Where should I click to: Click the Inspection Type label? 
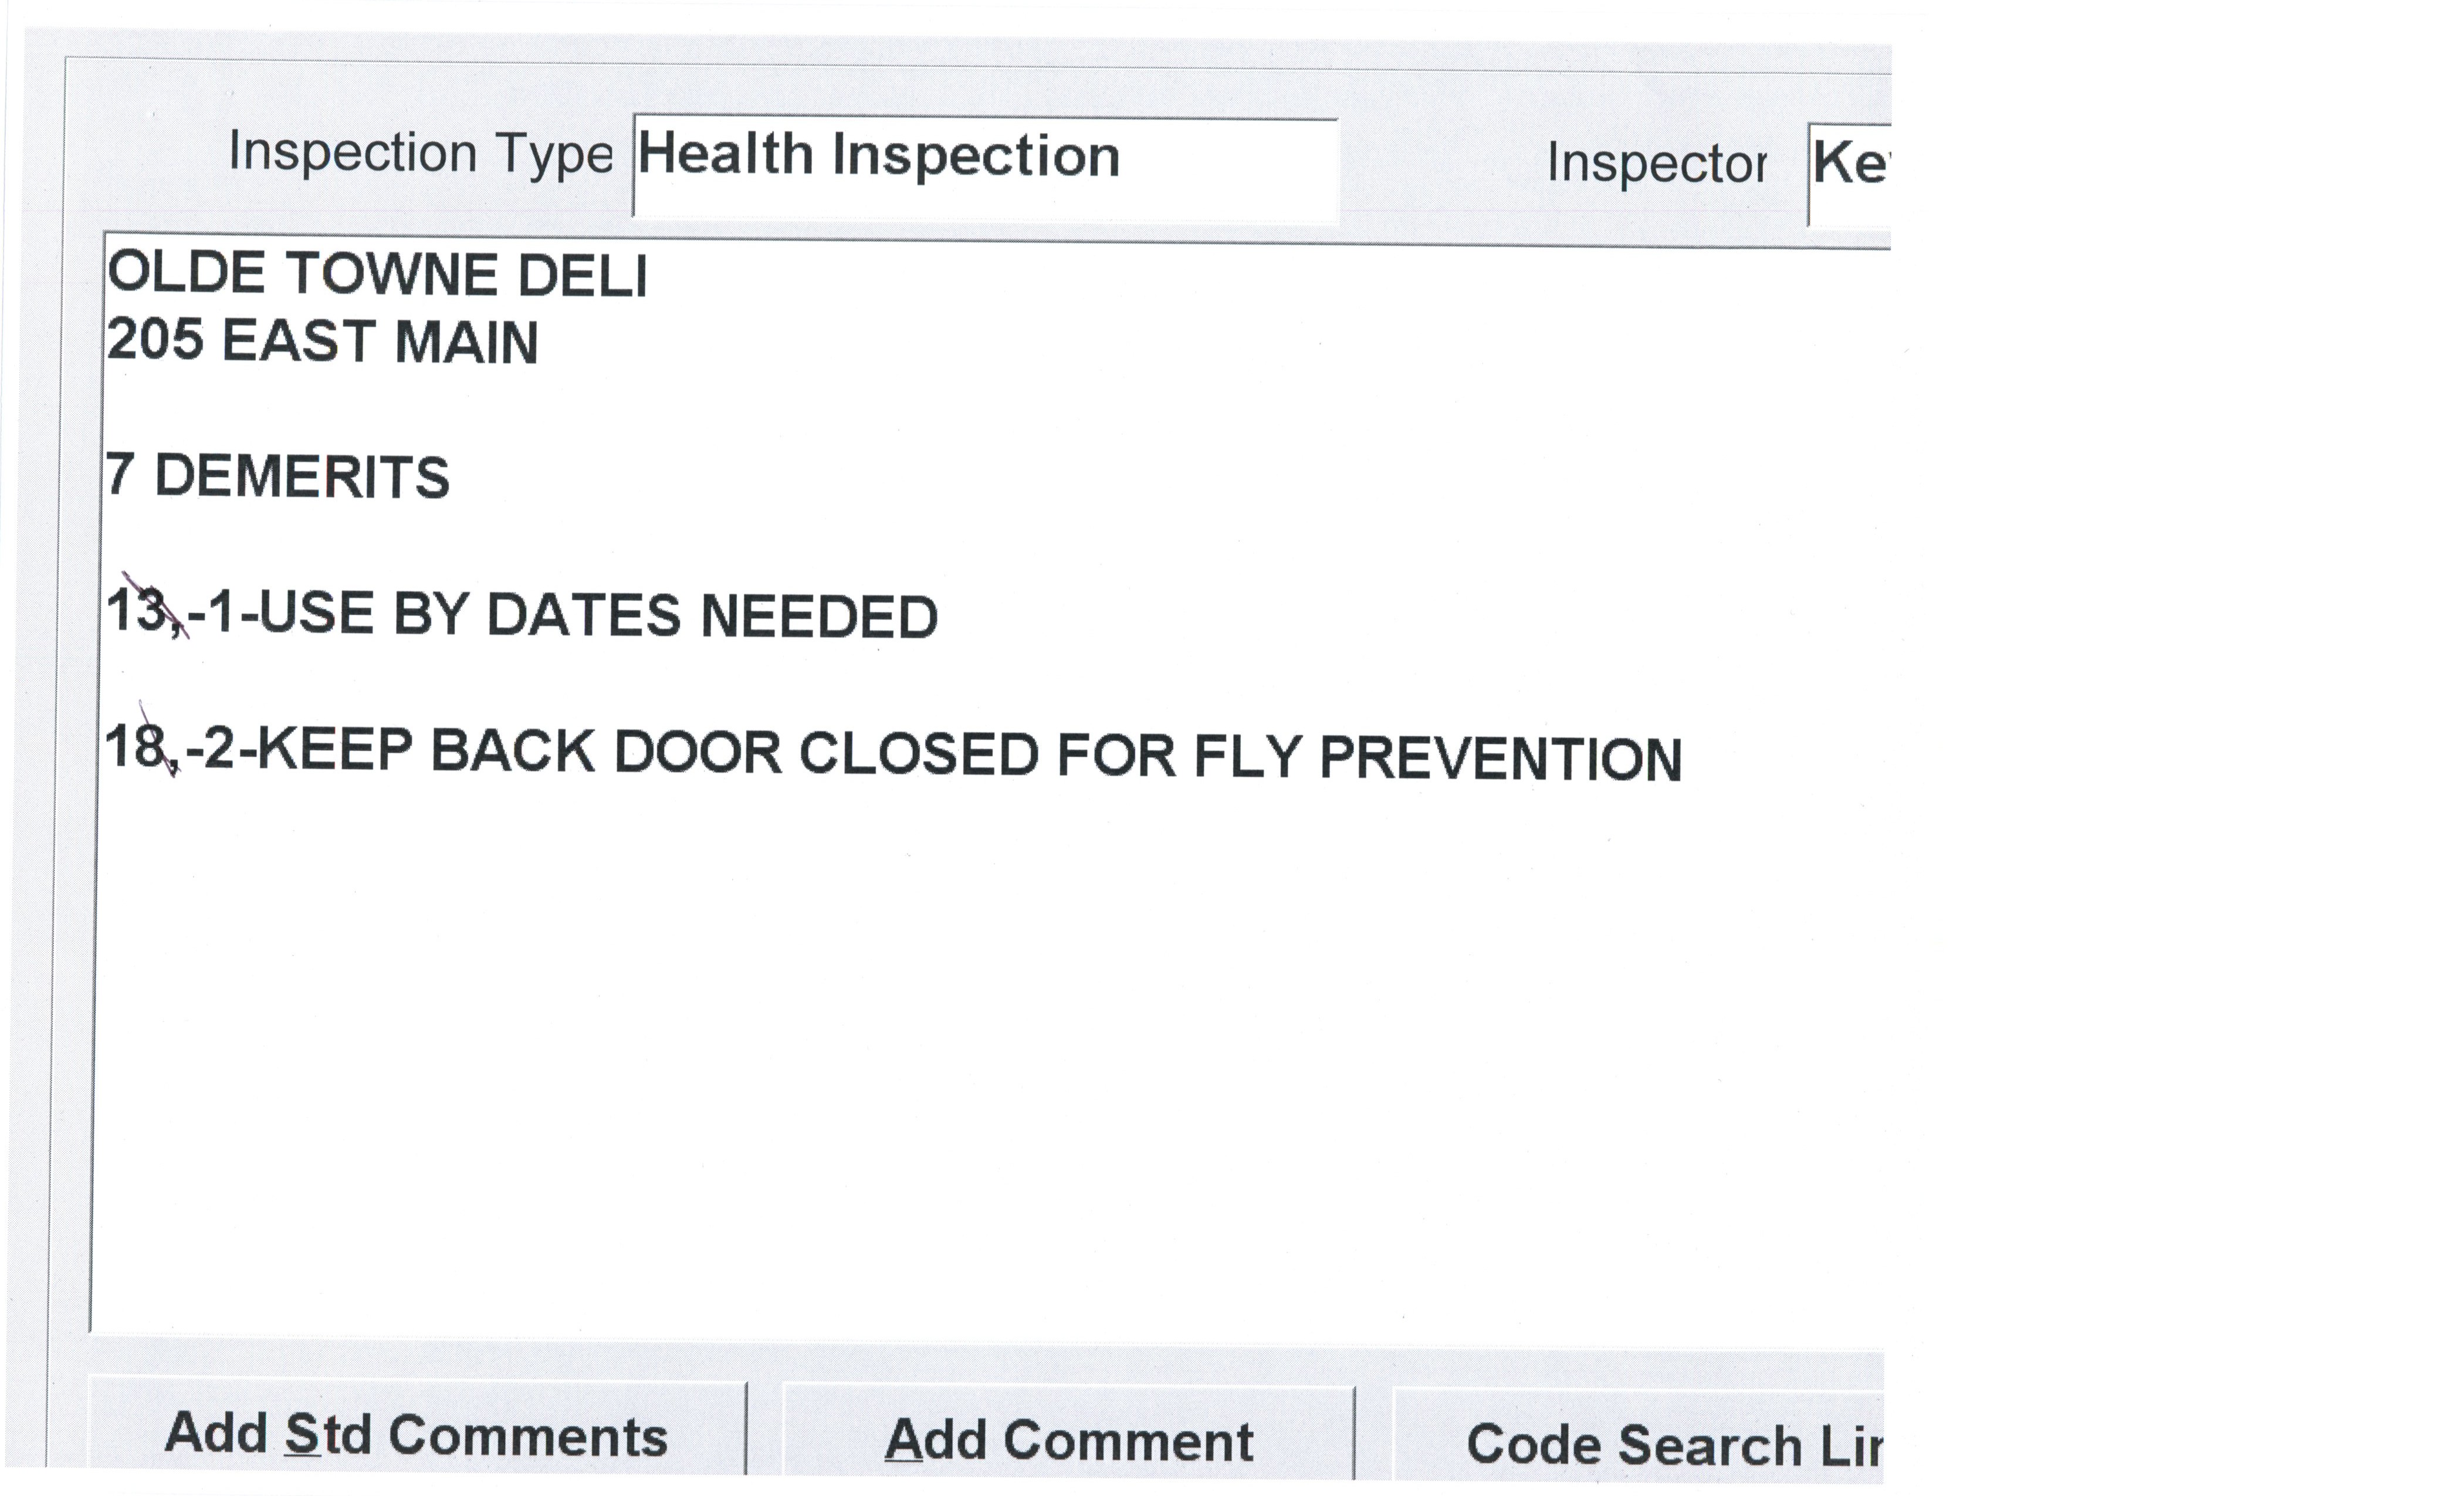(x=420, y=153)
